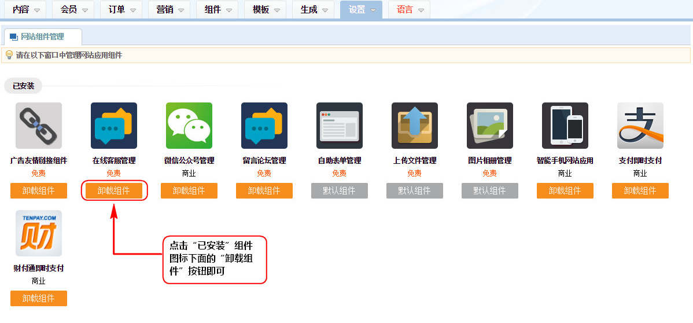Select the 支付即时支付 Alipay icon
The height and width of the screenshot is (323, 693).
click(640, 126)
